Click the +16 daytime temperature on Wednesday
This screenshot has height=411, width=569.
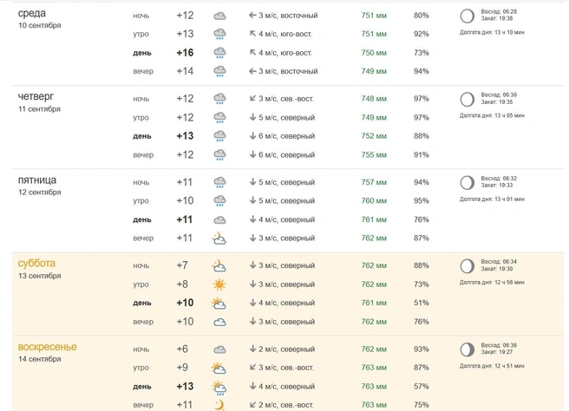click(x=185, y=53)
